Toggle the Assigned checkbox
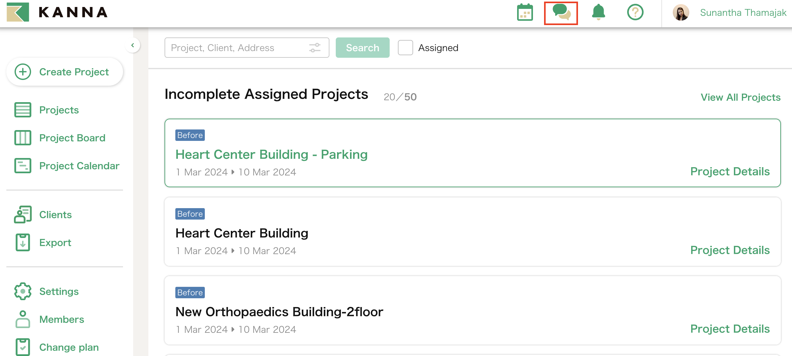Screen dimensions: 792x356 tap(405, 48)
